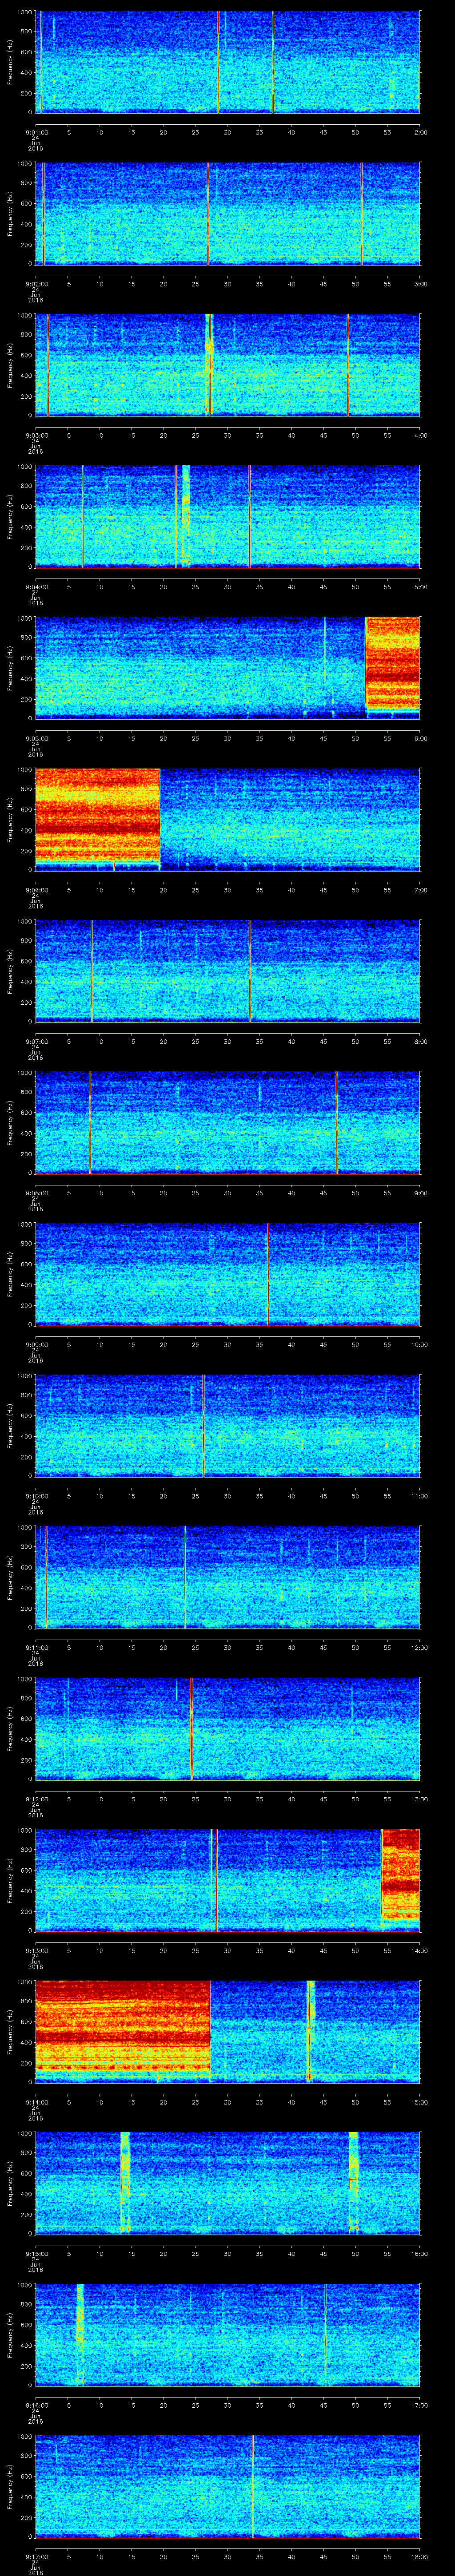Click the "9:11:00" start time label
455x2576 pixels.
coord(35,1647)
